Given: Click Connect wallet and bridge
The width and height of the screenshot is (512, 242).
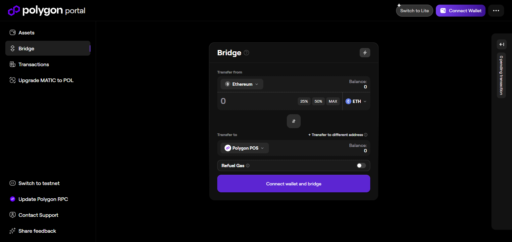Looking at the screenshot, I should 293,183.
